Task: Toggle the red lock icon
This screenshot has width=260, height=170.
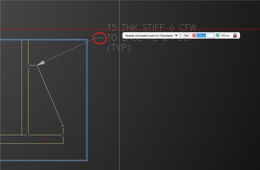Action: (235, 35)
